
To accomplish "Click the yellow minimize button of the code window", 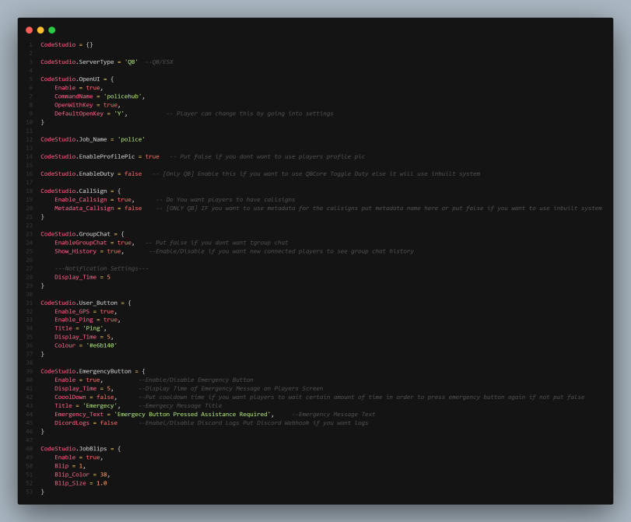I will (40, 30).
